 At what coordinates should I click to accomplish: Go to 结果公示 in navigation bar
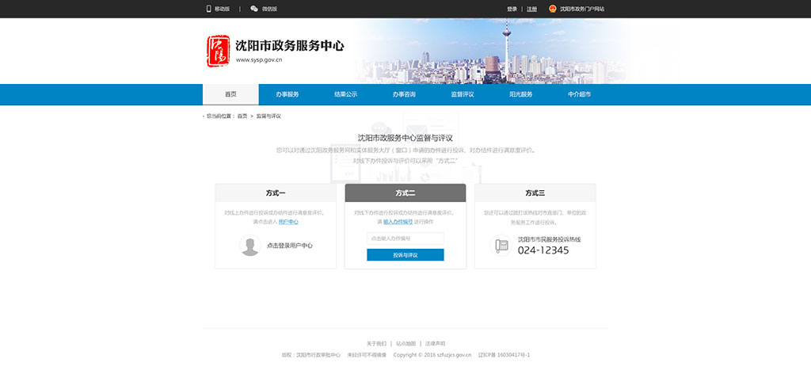point(345,94)
